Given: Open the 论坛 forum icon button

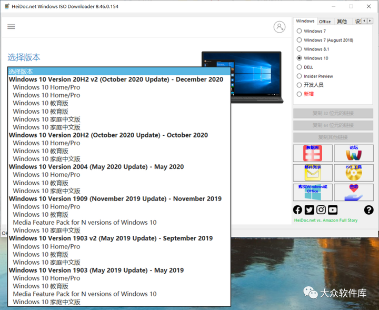Looking at the screenshot, I should click(354, 153).
